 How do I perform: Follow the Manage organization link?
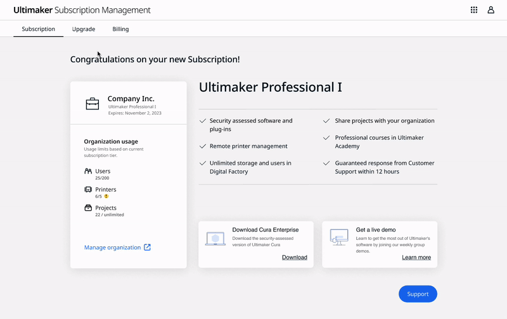click(x=112, y=247)
